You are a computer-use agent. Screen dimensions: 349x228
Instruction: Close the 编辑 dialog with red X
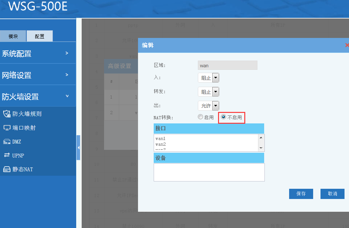(347, 45)
